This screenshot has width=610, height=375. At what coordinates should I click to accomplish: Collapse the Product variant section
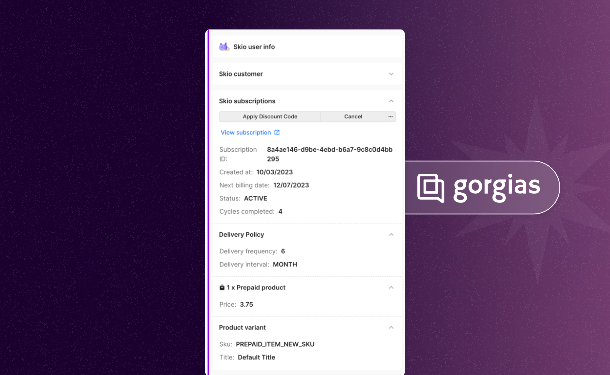tap(391, 327)
